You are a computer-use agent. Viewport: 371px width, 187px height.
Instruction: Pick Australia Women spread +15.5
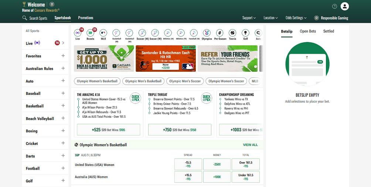click(x=188, y=177)
